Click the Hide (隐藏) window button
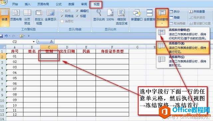The height and width of the screenshot is (121, 213). 175,18
